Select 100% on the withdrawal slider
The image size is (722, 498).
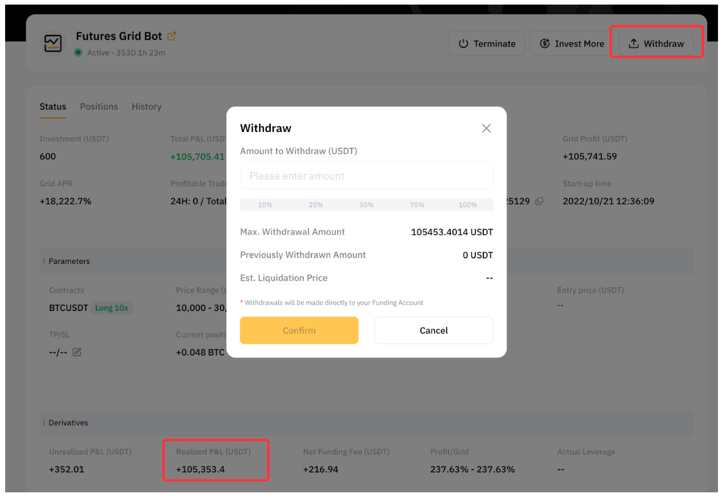[468, 204]
